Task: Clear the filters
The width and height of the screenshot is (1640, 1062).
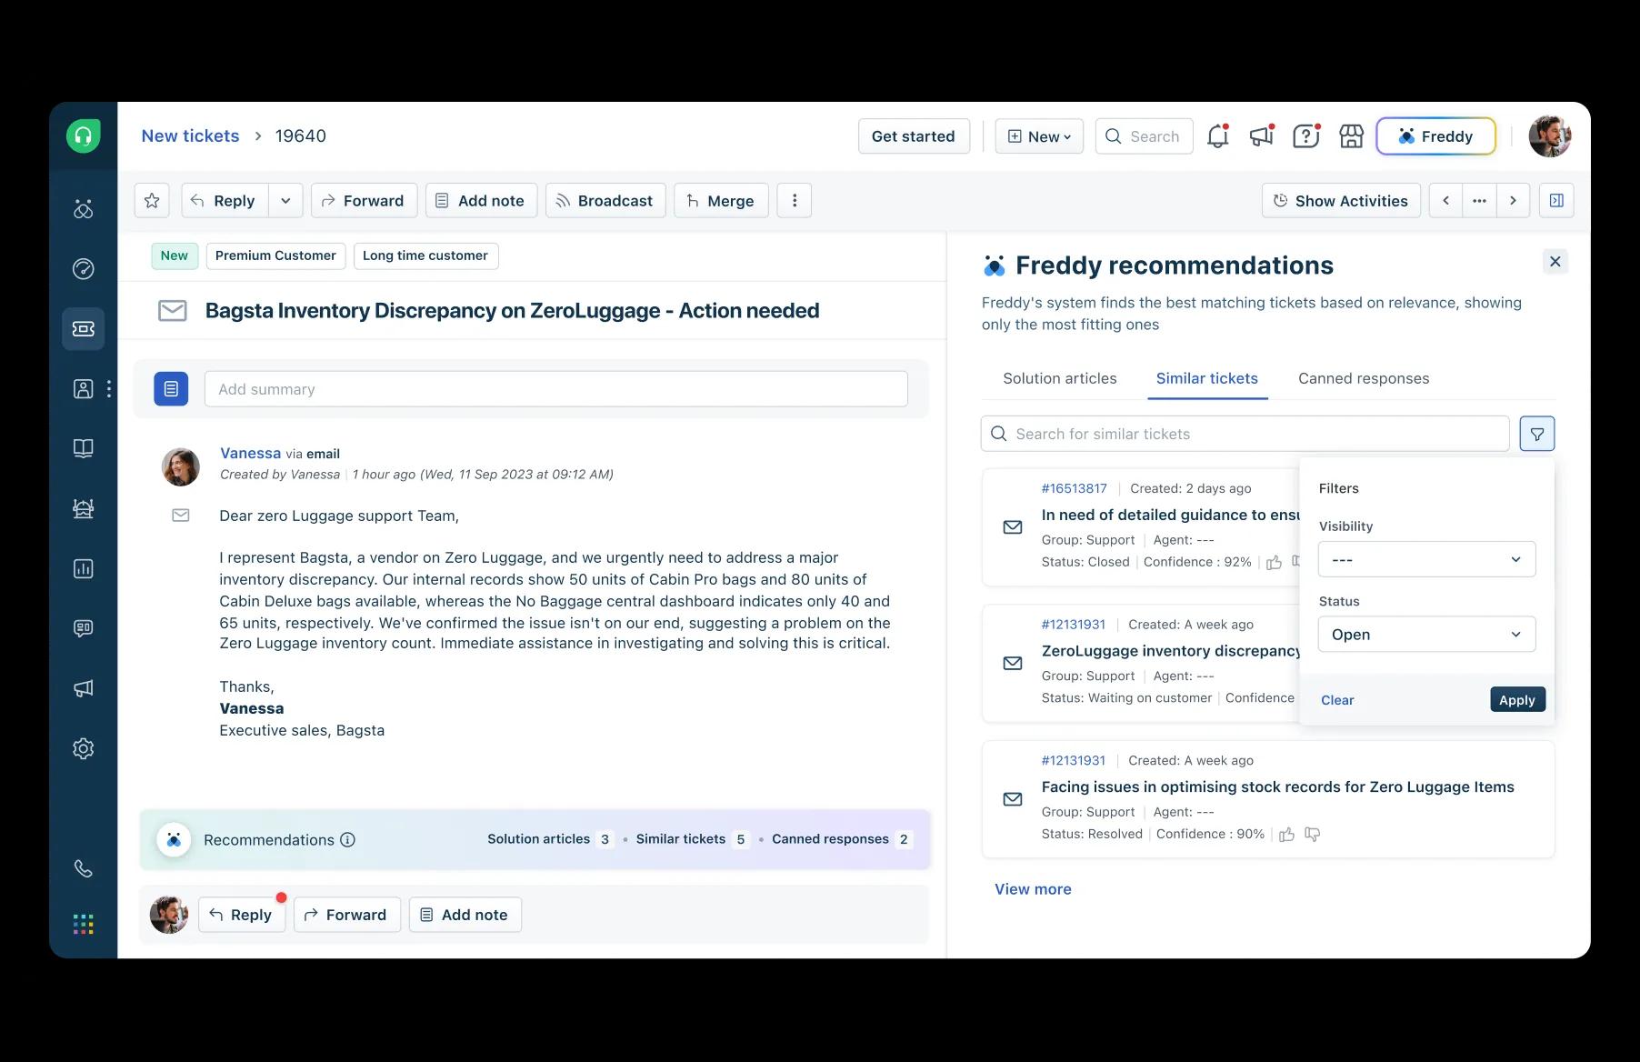Action: [1337, 700]
